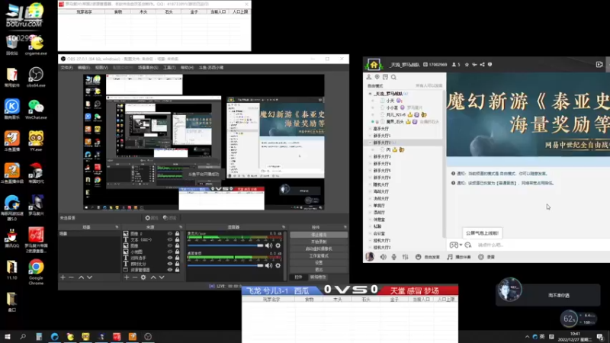Click the share icon in YY header
The height and width of the screenshot is (343, 610).
(482, 65)
